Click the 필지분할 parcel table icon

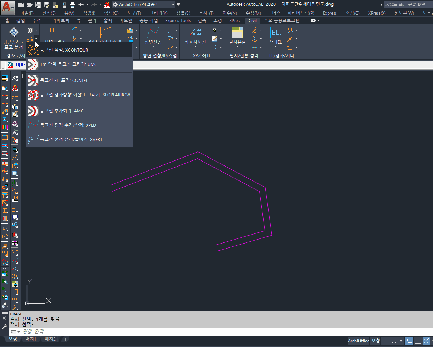pyautogui.click(x=237, y=33)
